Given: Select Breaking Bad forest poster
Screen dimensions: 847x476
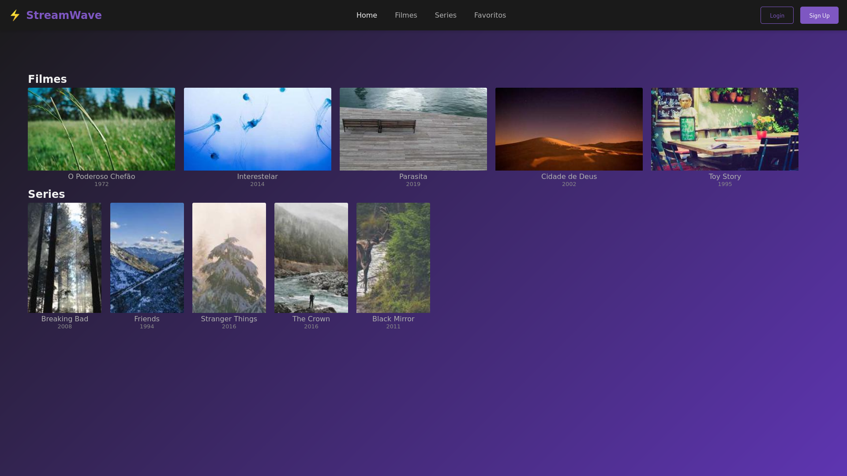Looking at the screenshot, I should point(64,258).
